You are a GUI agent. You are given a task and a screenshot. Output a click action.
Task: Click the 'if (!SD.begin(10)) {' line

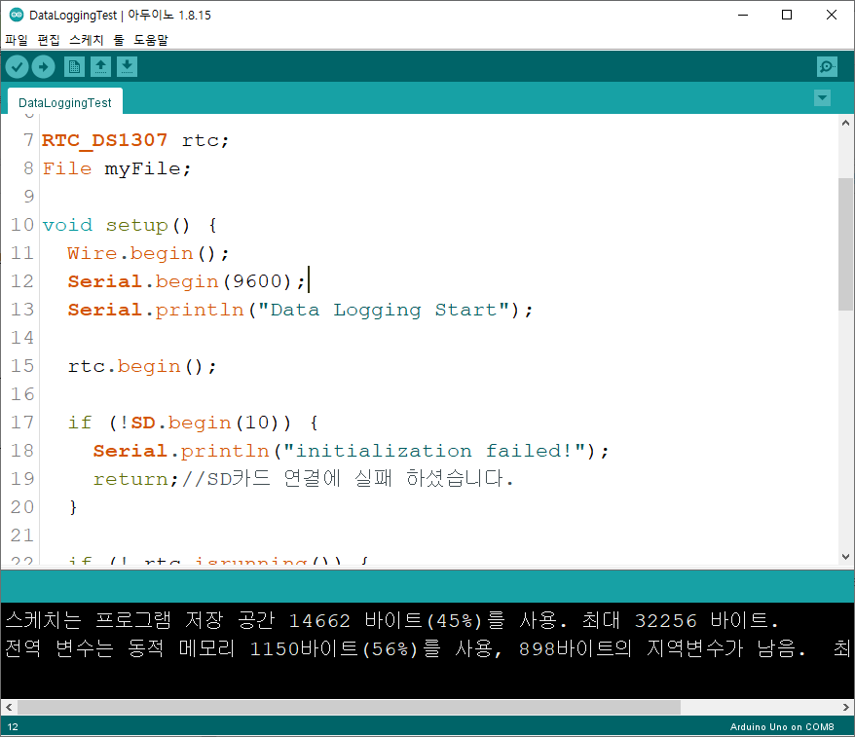click(193, 423)
